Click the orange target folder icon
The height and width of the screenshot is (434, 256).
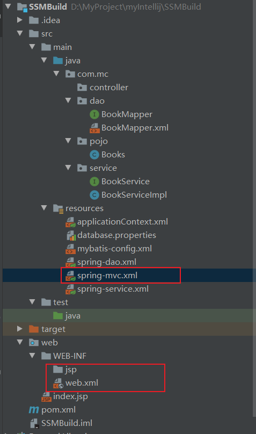tap(34, 329)
